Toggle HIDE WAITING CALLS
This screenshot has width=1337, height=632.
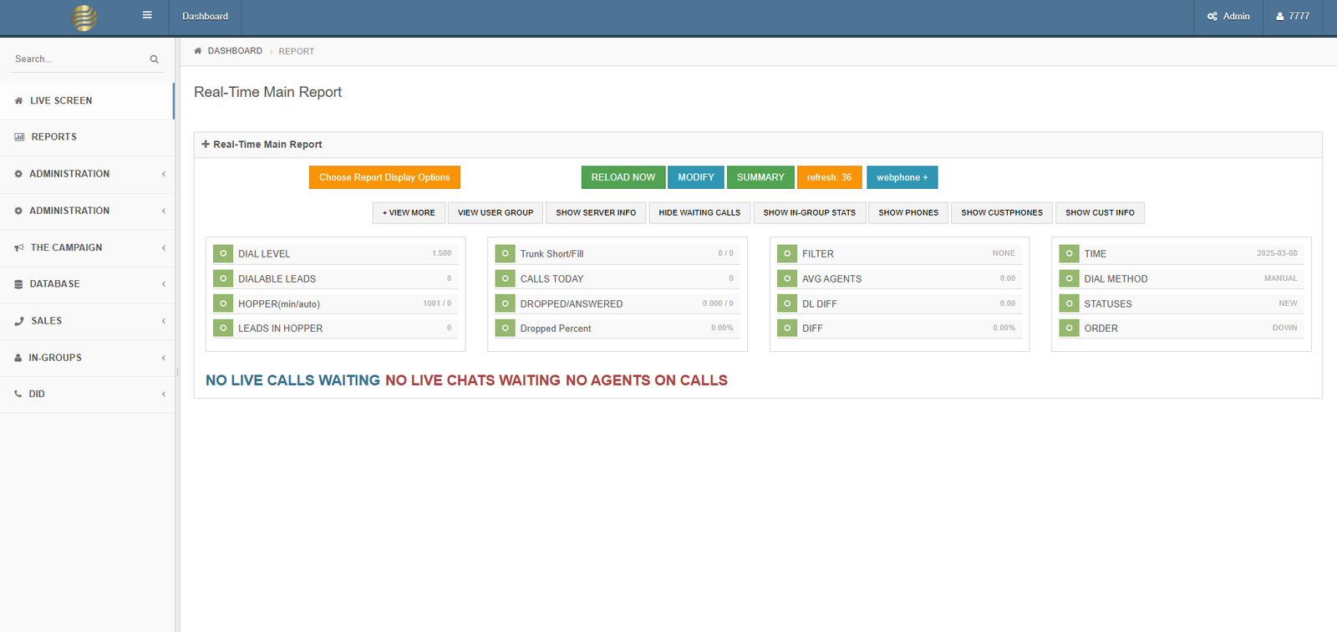[x=699, y=212]
